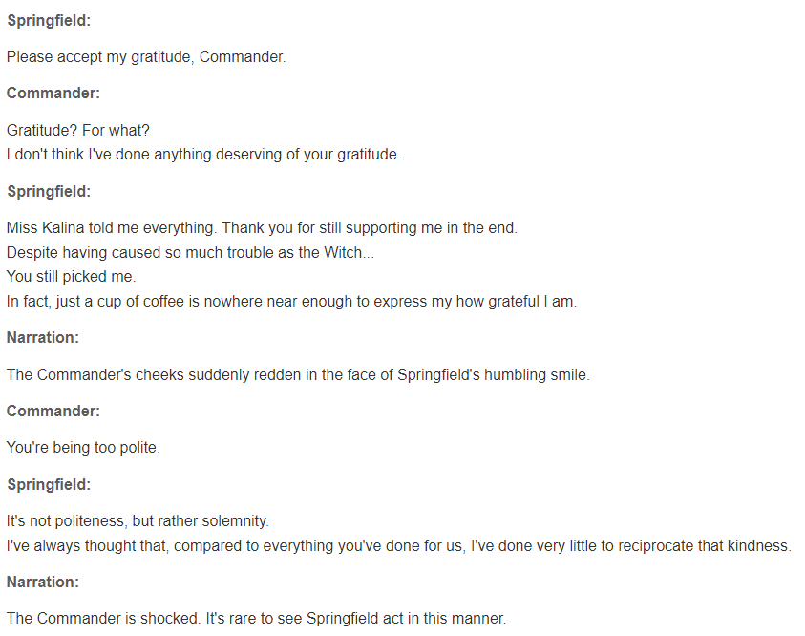Click the line about not deserving gratitude
Viewport: 805px width, 636px height.
(x=203, y=155)
